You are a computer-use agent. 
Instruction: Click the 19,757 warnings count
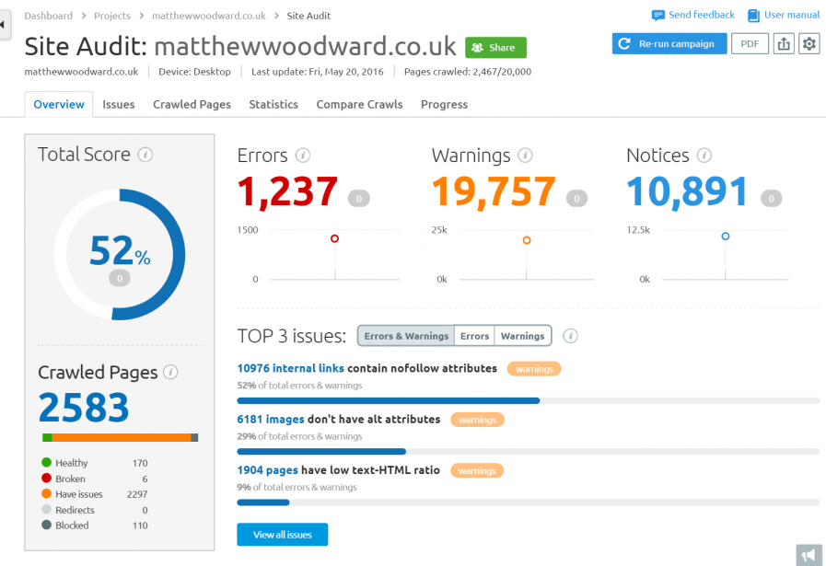pyautogui.click(x=494, y=191)
